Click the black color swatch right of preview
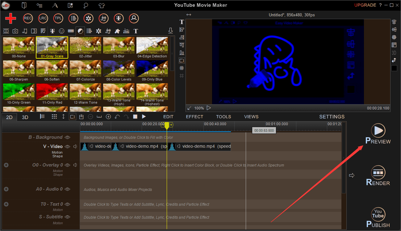 (x=394, y=68)
